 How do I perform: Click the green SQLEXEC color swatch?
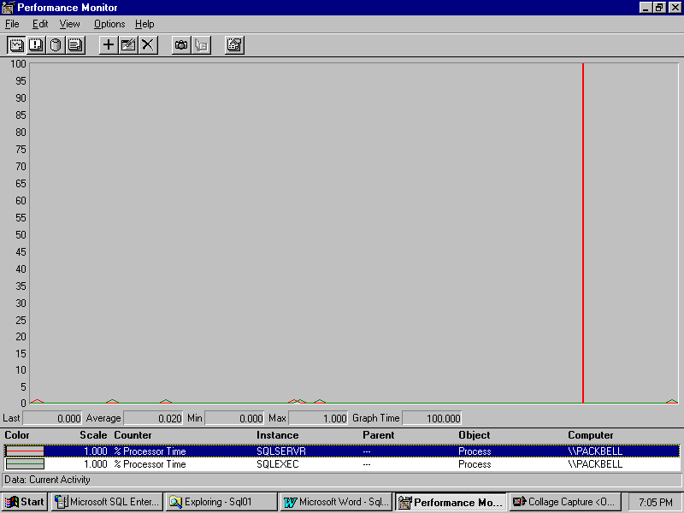[25, 464]
